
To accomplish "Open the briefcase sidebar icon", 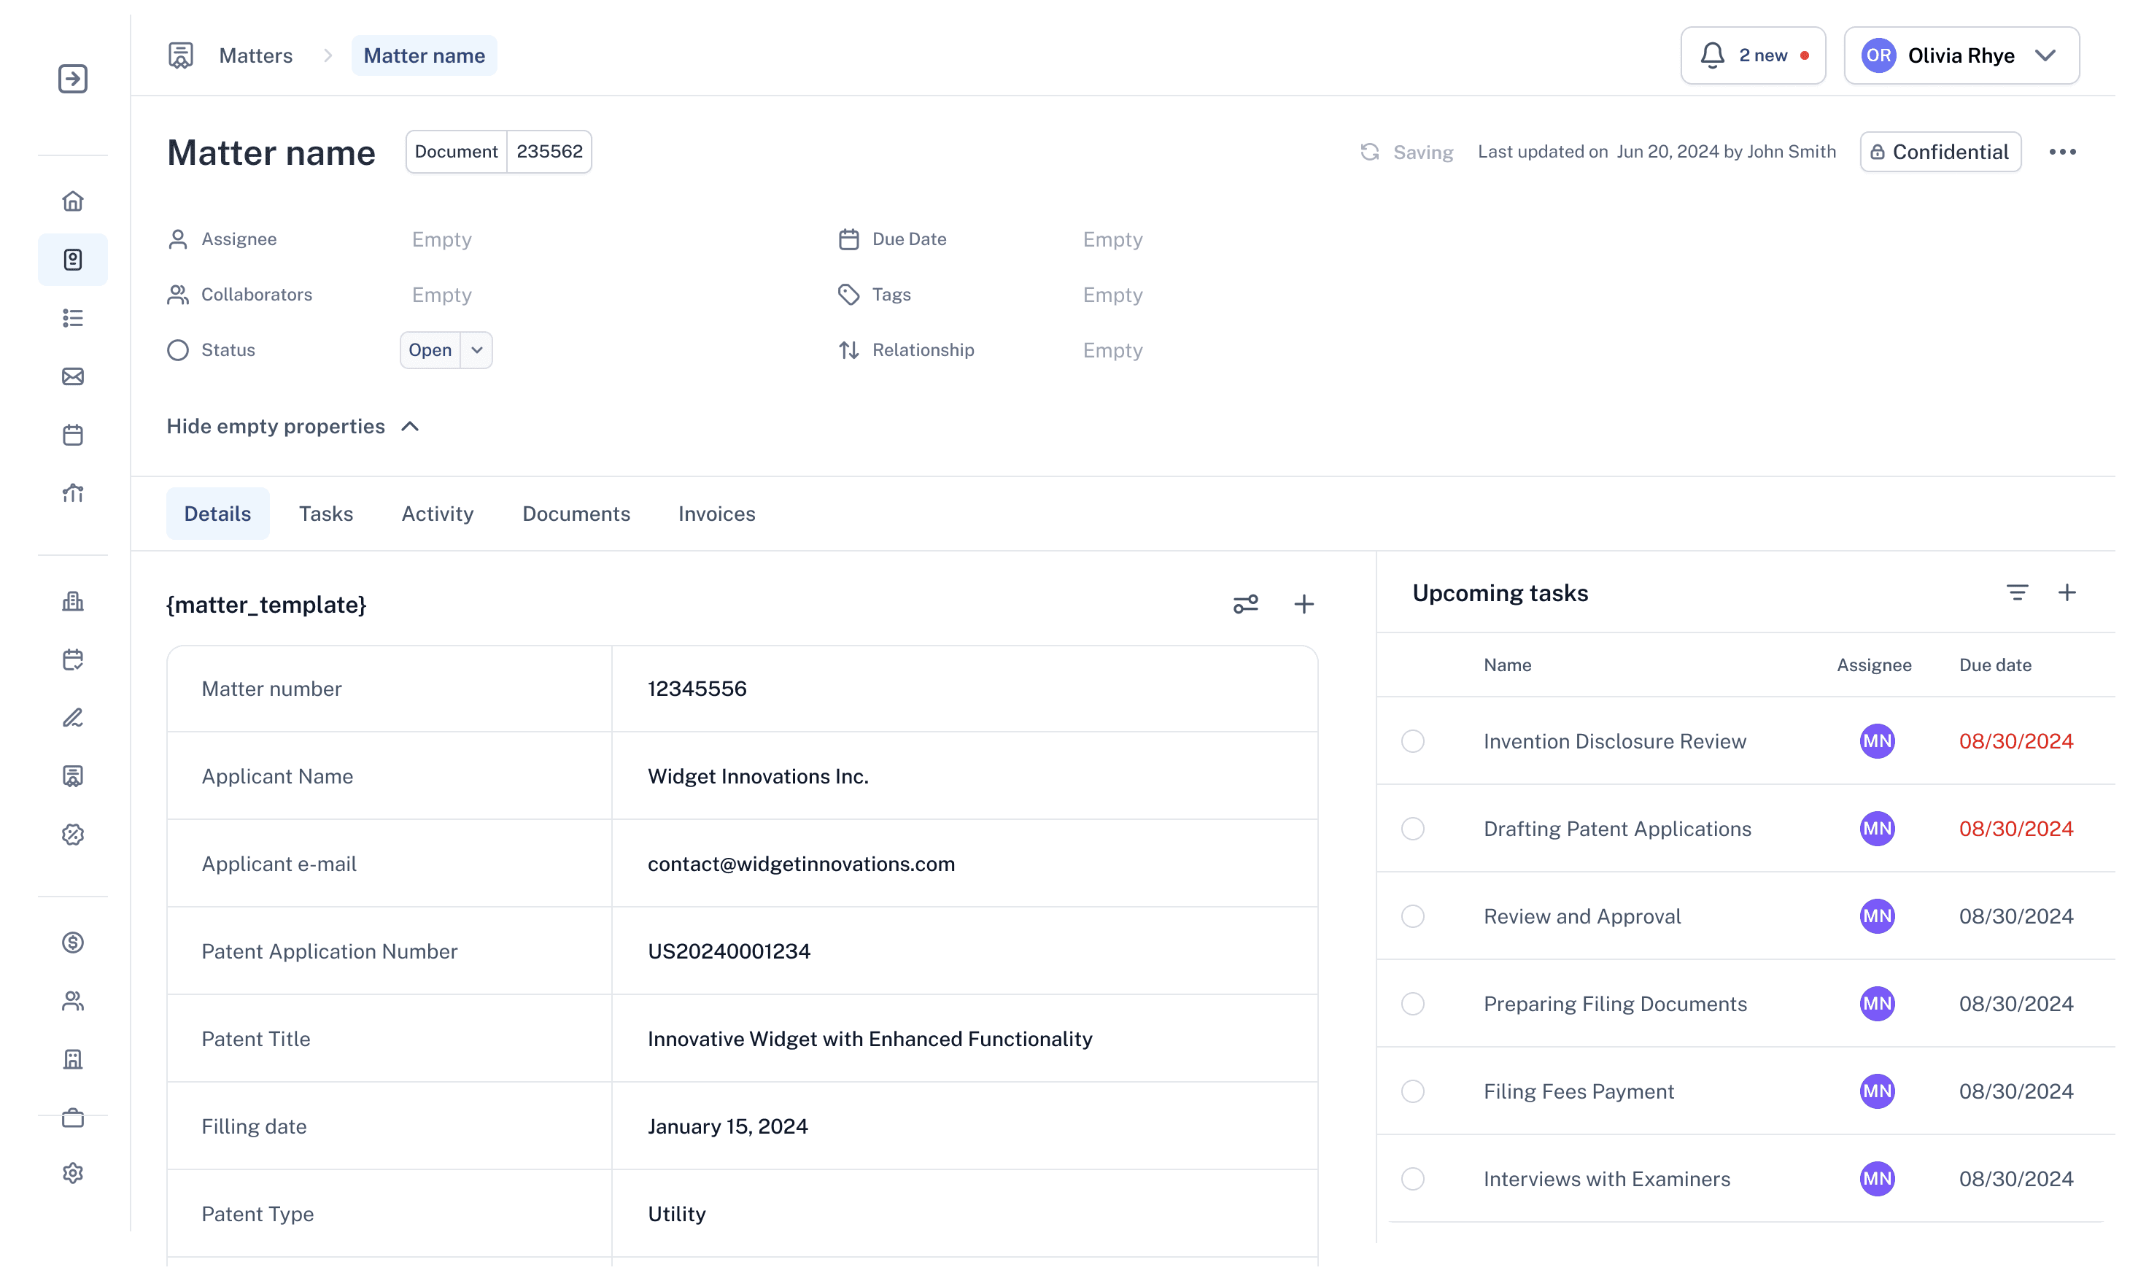I will click(x=72, y=1118).
